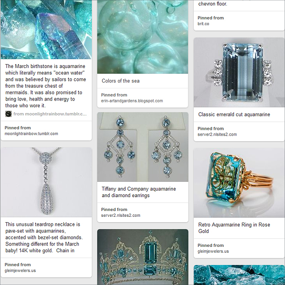Follow the brit.co source link
The width and height of the screenshot is (285, 285).
[x=203, y=24]
